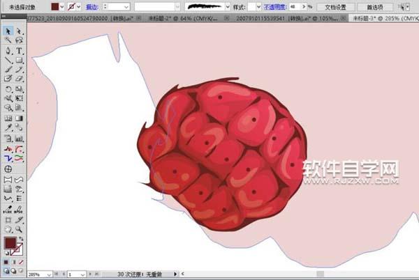Select the Symbol Sprayer tool
The height and width of the screenshot is (280, 419).
[x=8, y=139]
